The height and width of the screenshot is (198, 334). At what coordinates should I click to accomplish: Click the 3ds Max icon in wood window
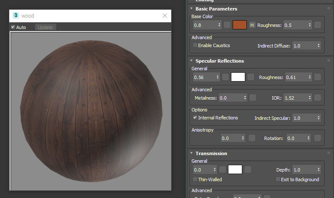click(16, 16)
